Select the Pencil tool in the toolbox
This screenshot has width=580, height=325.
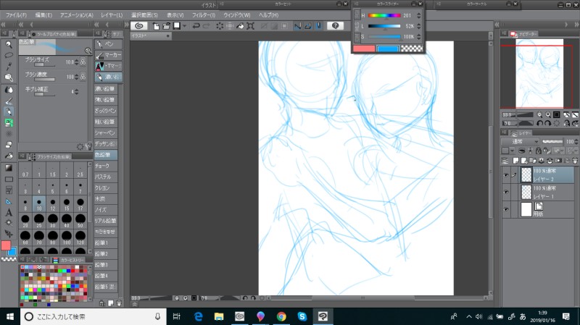point(9,111)
